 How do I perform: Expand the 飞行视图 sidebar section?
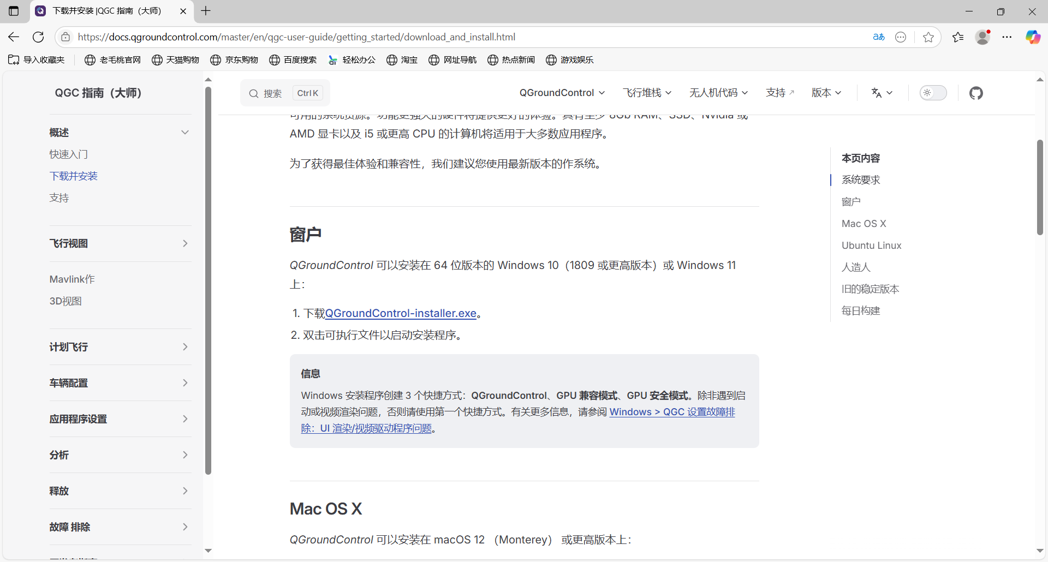185,243
